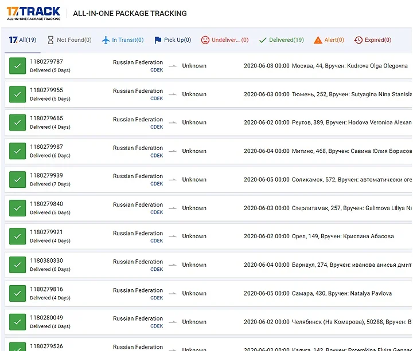
Task: Show Undelivered(0) packages tab
Action: pos(225,40)
